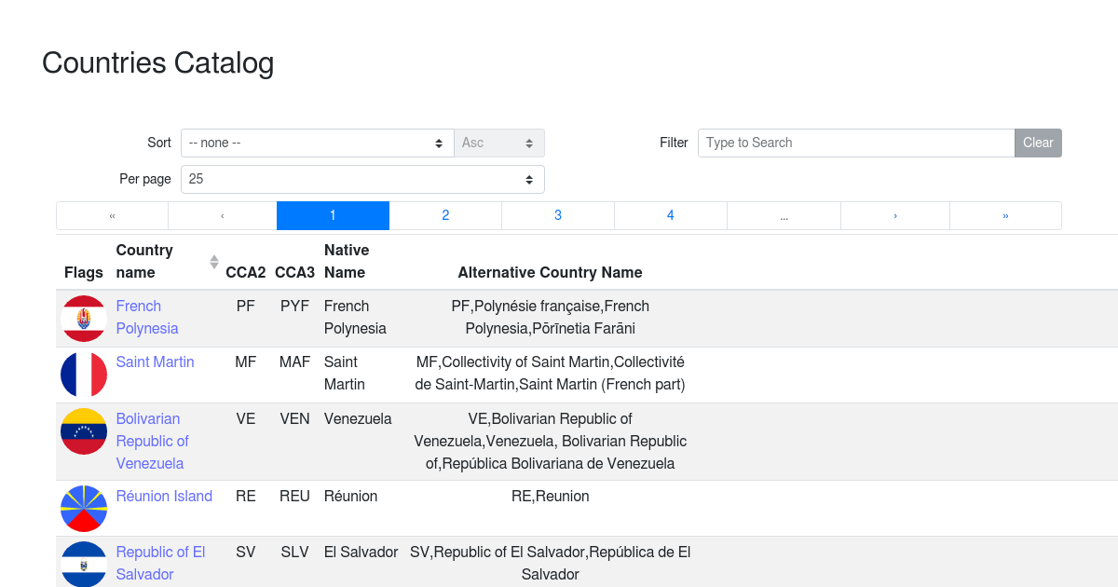
Task: Jump to last page using double-right chevron
Action: [x=1005, y=215]
